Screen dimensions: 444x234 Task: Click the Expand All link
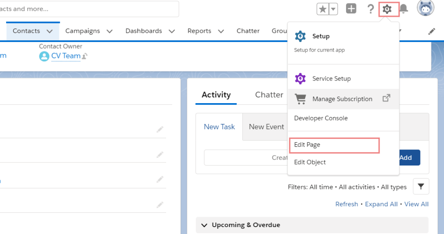pyautogui.click(x=381, y=204)
